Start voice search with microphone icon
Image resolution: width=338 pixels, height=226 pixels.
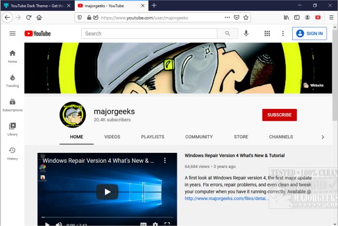pyautogui.click(x=246, y=33)
